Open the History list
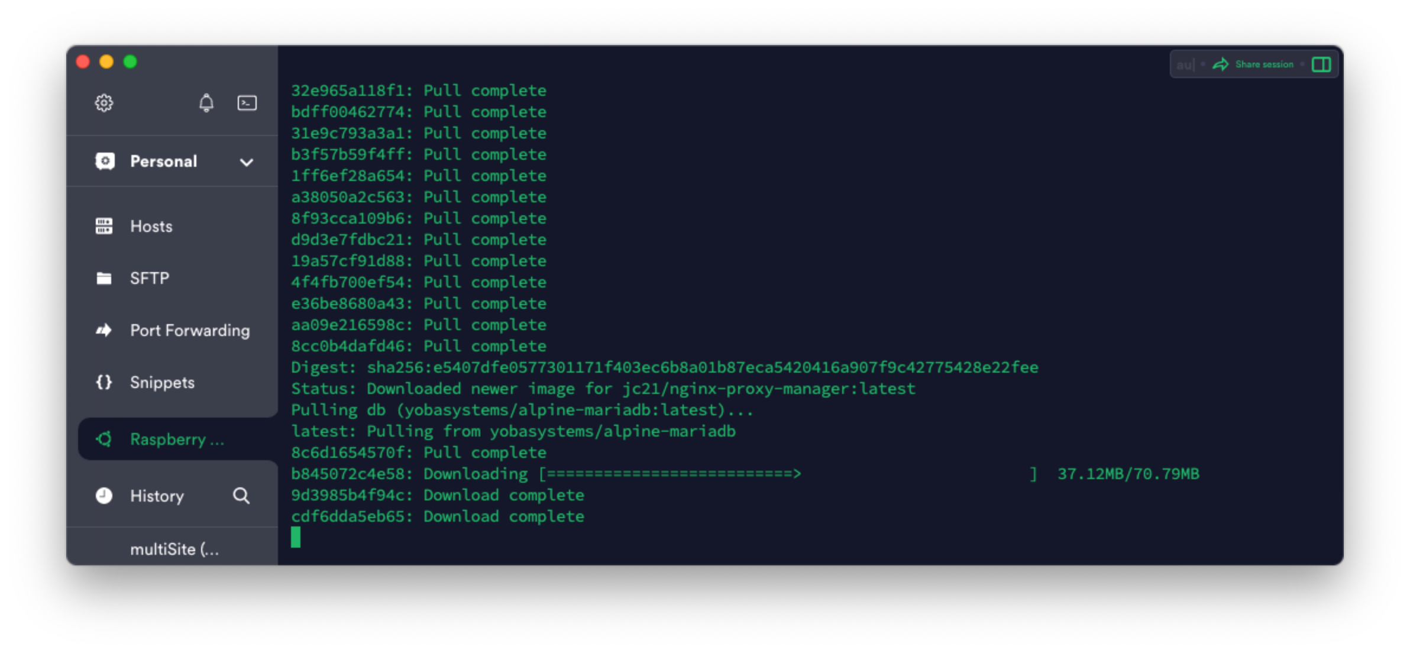The image size is (1410, 653). tap(157, 496)
